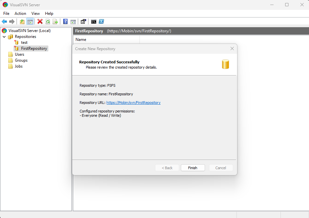Click the Up One Level folder icon
This screenshot has height=218, width=309.
click(x=22, y=21)
